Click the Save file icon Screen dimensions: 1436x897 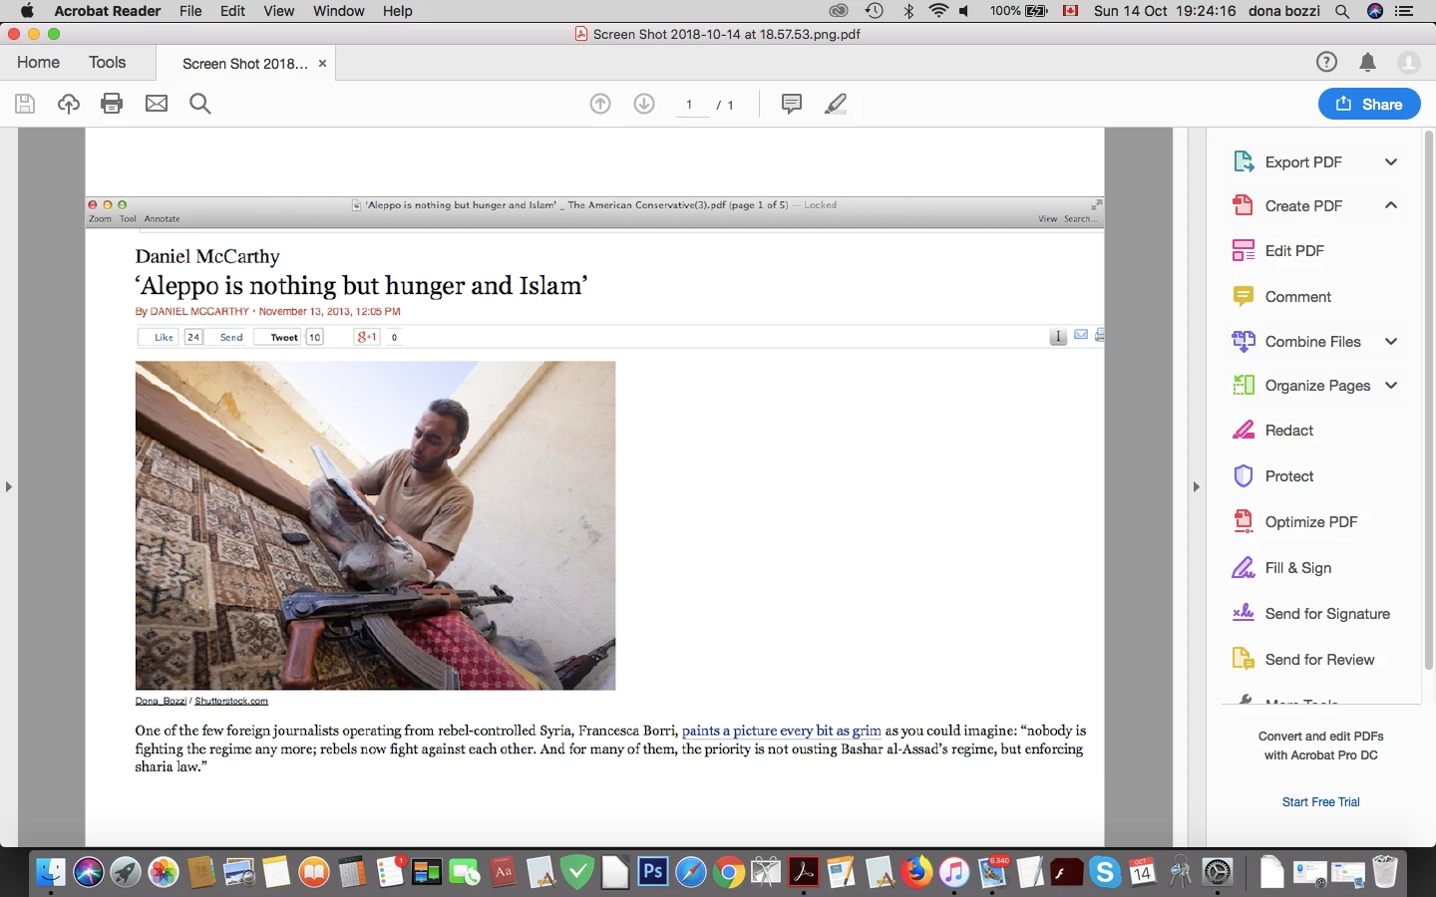click(x=25, y=104)
